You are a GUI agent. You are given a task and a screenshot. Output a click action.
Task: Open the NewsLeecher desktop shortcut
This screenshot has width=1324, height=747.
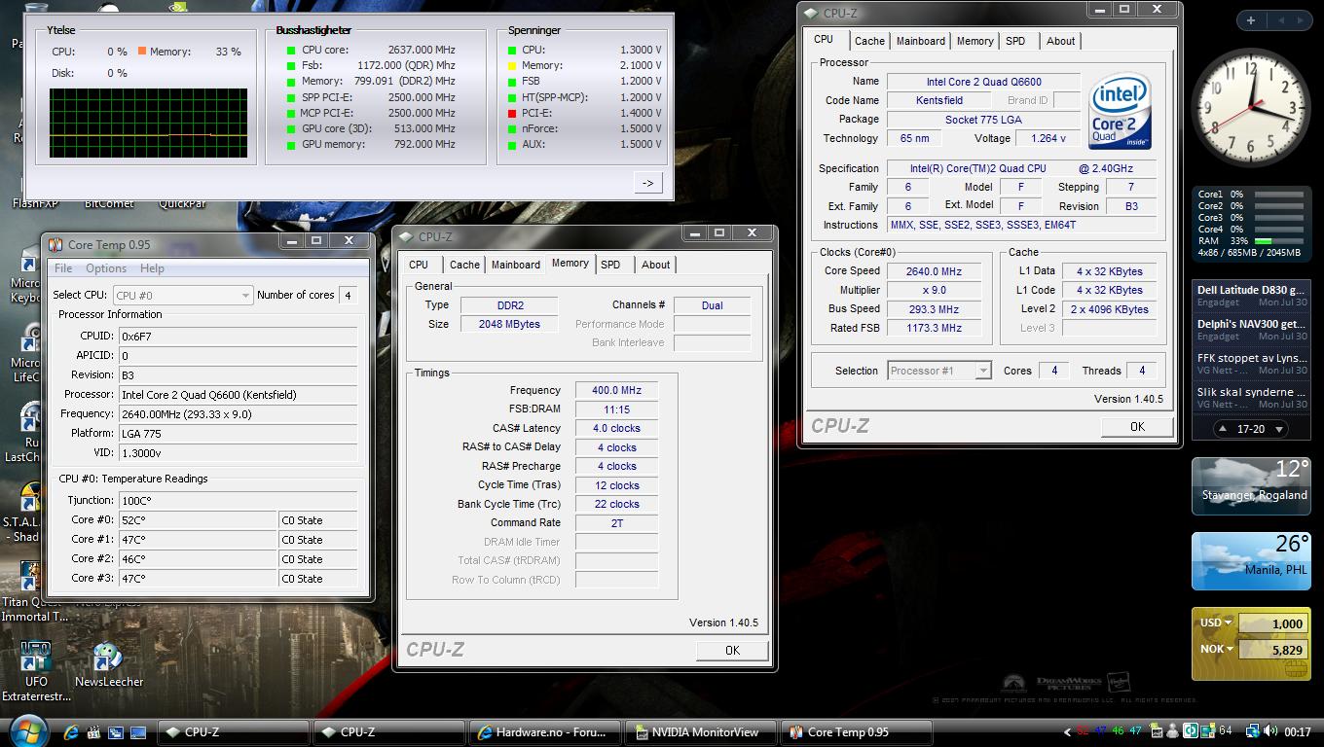click(x=108, y=664)
